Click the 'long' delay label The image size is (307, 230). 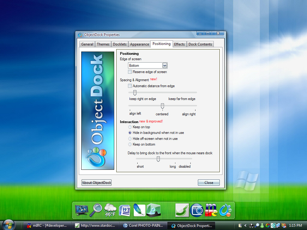tap(173, 167)
